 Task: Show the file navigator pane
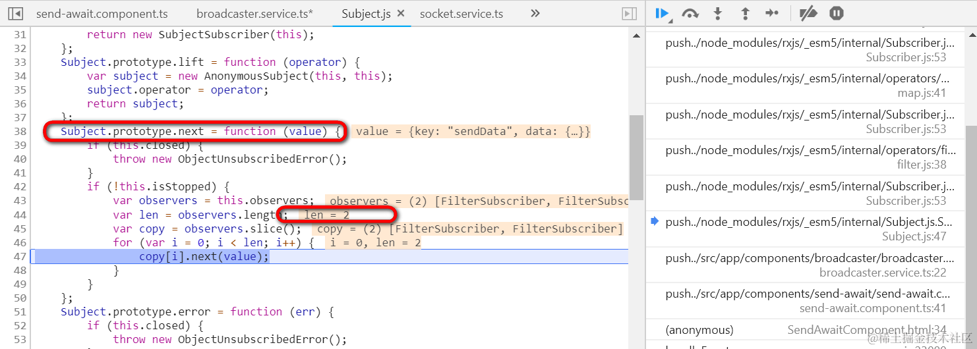click(x=16, y=13)
